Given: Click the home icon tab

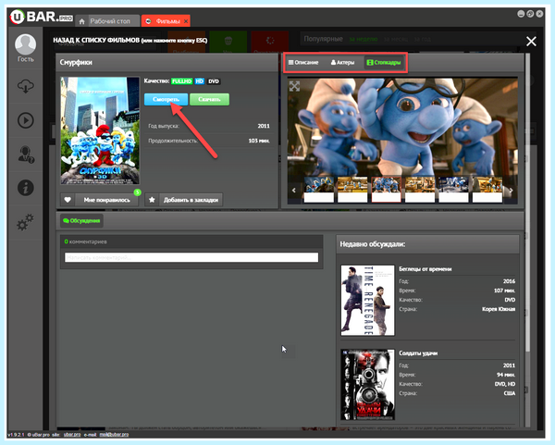Looking at the screenshot, I should pyautogui.click(x=81, y=21).
